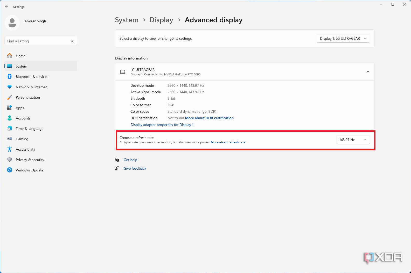Open Time & language settings
The width and height of the screenshot is (411, 273).
(41, 128)
